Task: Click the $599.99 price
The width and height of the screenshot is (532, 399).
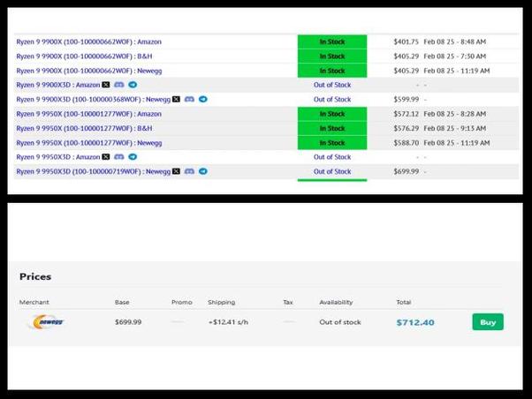Action: 407,100
